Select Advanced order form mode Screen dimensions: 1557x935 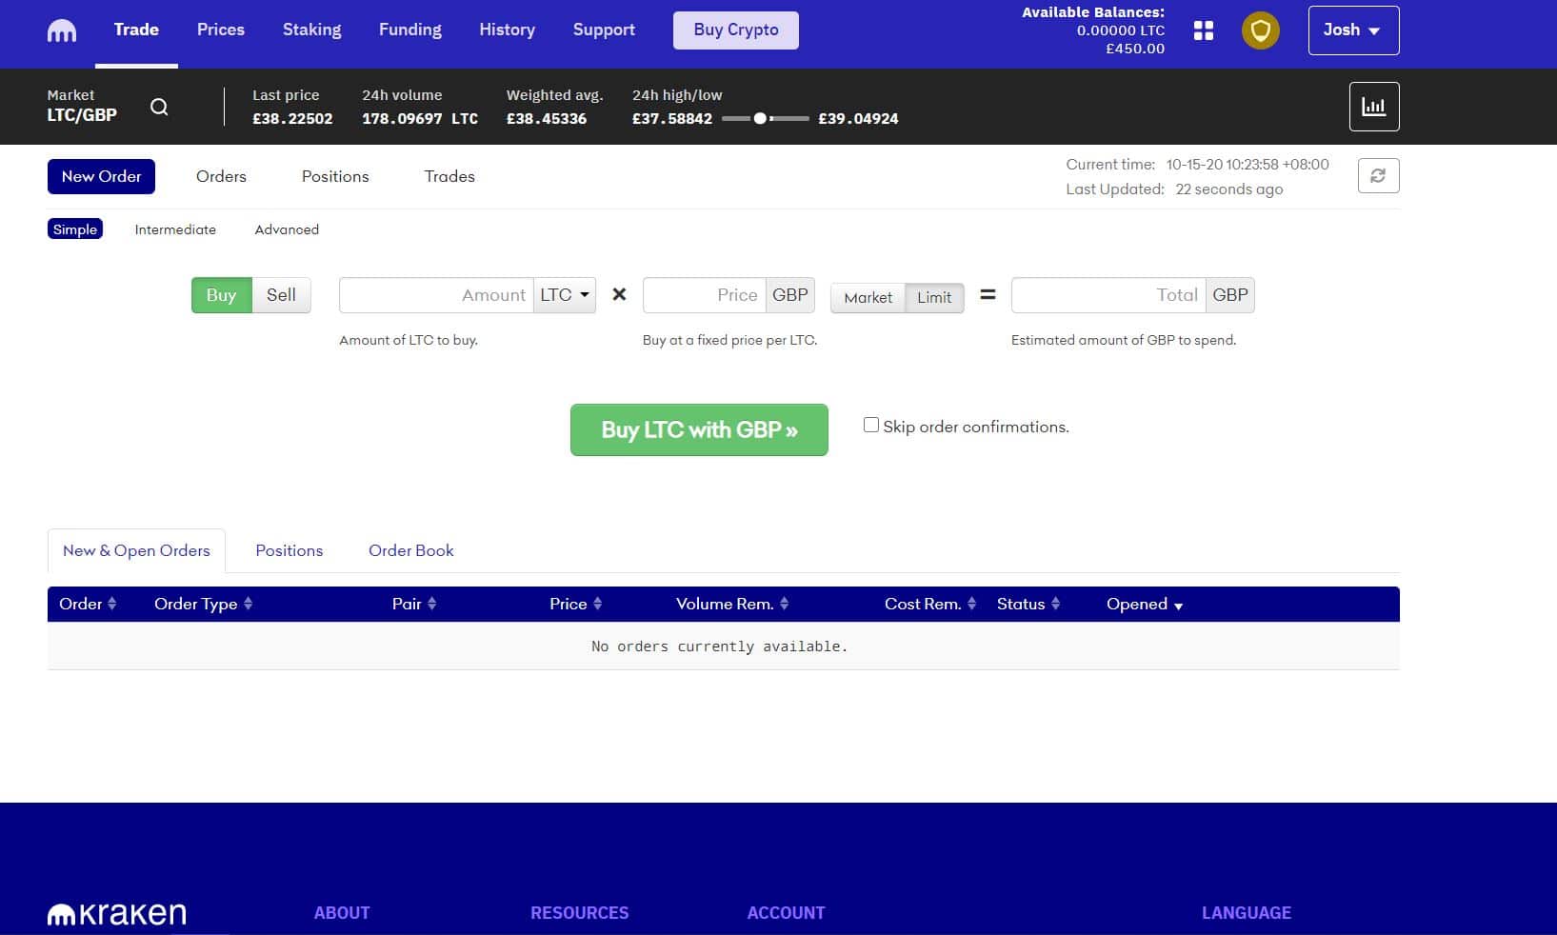[287, 229]
